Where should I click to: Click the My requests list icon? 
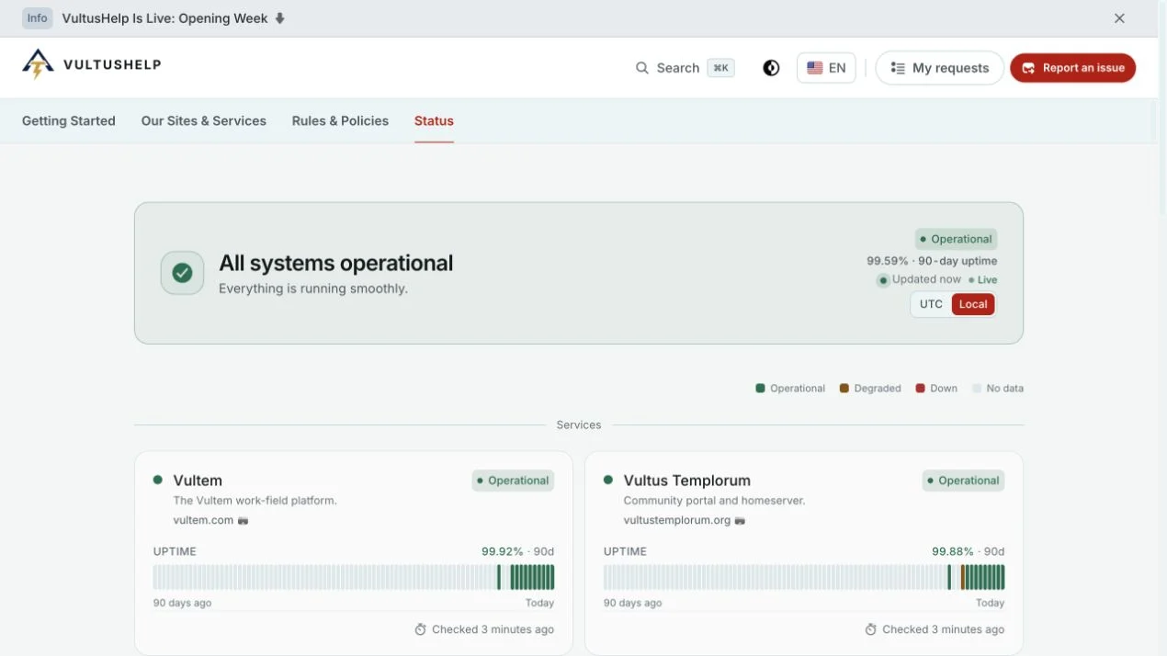(898, 68)
